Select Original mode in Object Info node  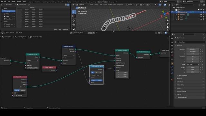17,90
